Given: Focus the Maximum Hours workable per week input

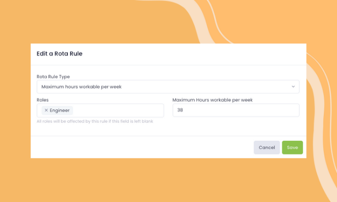Looking at the screenshot, I should click(236, 110).
